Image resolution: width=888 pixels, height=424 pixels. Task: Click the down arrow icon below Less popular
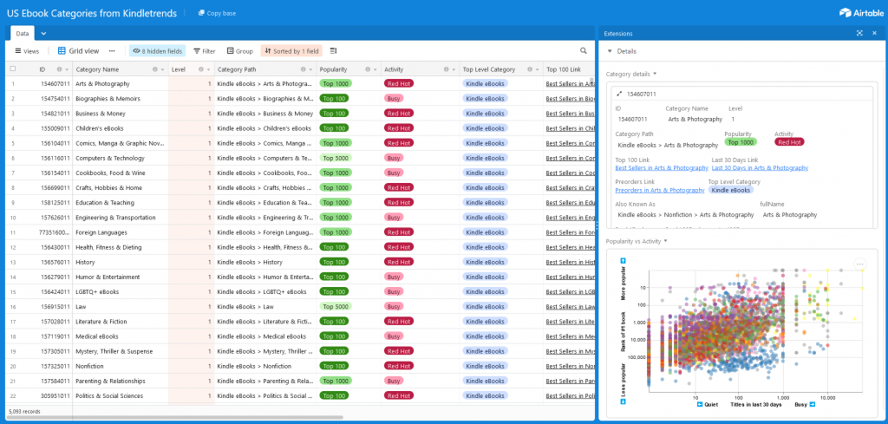point(623,401)
